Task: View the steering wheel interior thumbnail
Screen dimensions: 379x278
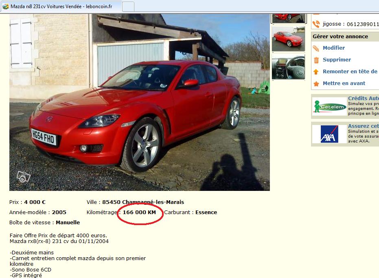Action: (288, 68)
